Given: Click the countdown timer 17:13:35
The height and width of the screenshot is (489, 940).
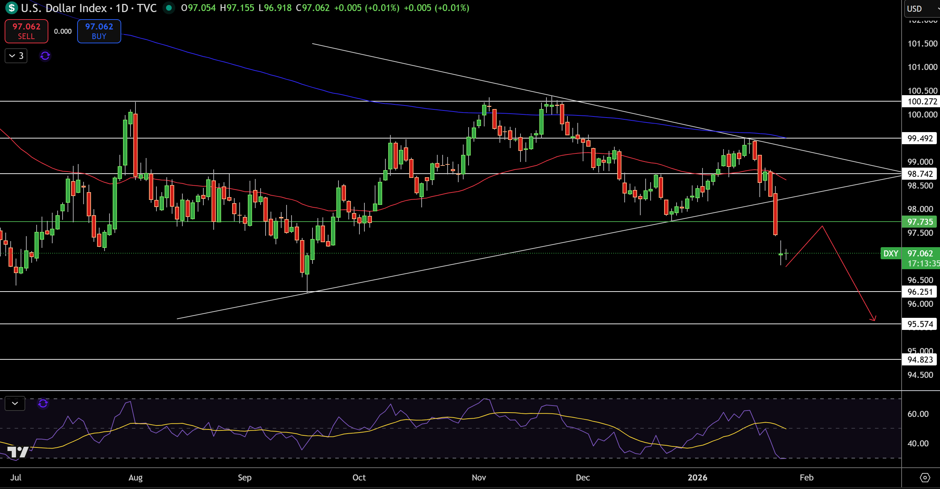Looking at the screenshot, I should [923, 263].
